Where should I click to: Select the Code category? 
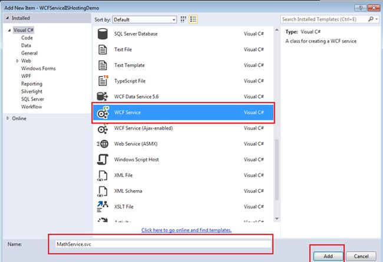(x=27, y=38)
